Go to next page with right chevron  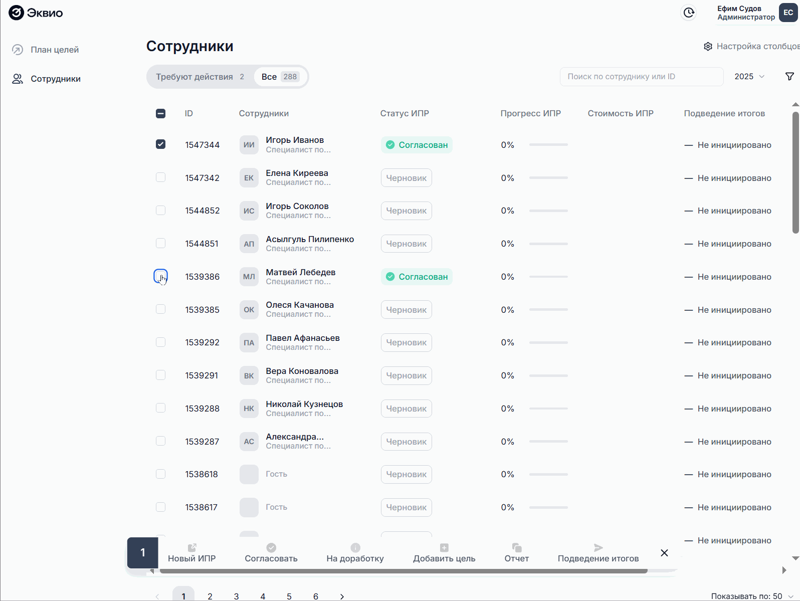tap(342, 596)
